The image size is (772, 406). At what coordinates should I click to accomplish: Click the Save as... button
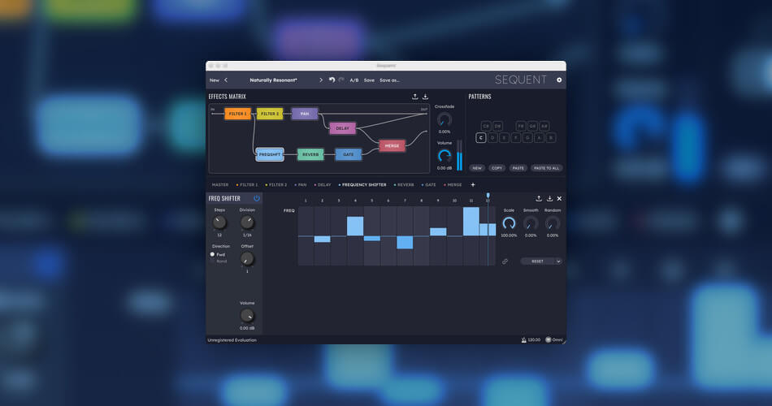coord(389,80)
